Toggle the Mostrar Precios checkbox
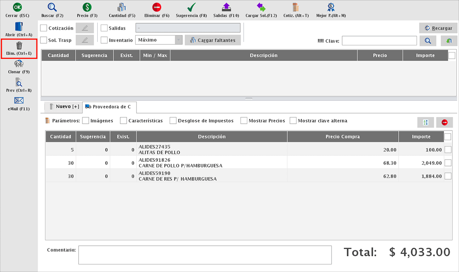Image resolution: width=459 pixels, height=272 pixels. tap(244, 121)
